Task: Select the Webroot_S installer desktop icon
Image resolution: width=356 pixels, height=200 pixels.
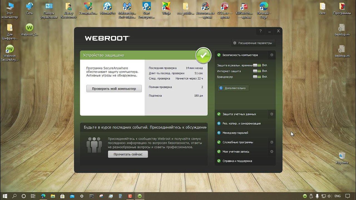Action: point(29,30)
